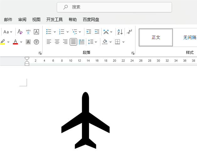The width and height of the screenshot is (197, 158).
Task: Click the first line indent marker
Action: click(27, 58)
